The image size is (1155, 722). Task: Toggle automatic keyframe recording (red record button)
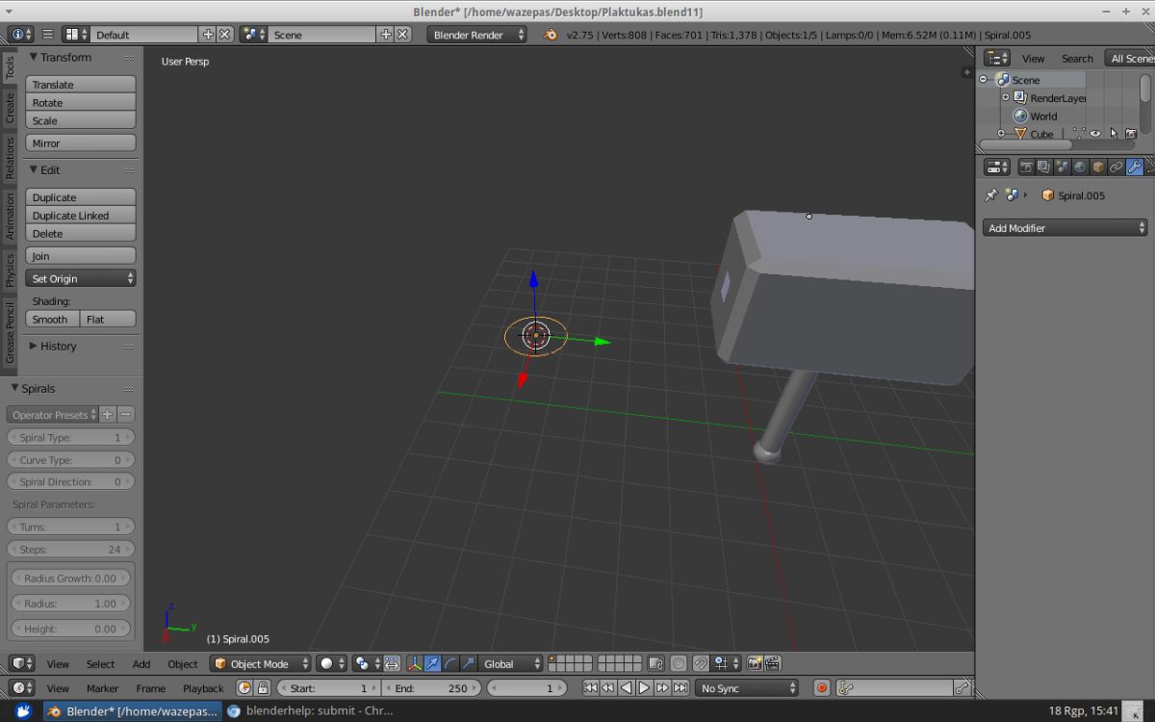click(822, 688)
